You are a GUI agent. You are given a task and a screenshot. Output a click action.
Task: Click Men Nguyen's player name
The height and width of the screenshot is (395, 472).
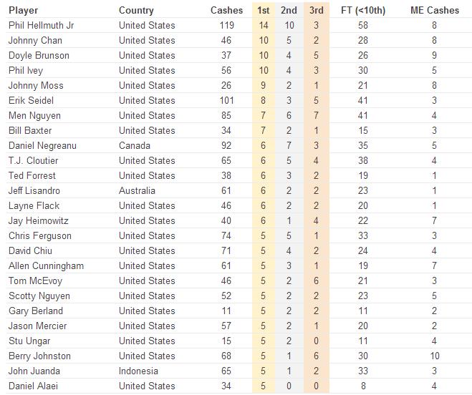point(34,115)
